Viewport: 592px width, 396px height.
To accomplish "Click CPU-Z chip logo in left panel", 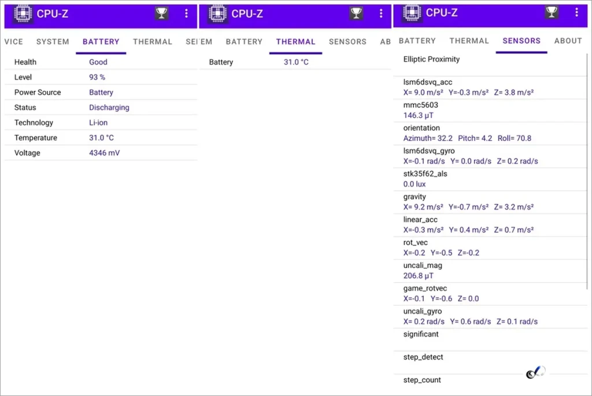I will tap(23, 14).
